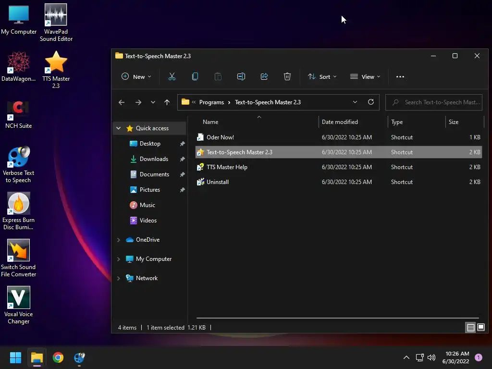Open the Sort dropdown menu
Viewport: 492px width, 369px height.
point(322,76)
